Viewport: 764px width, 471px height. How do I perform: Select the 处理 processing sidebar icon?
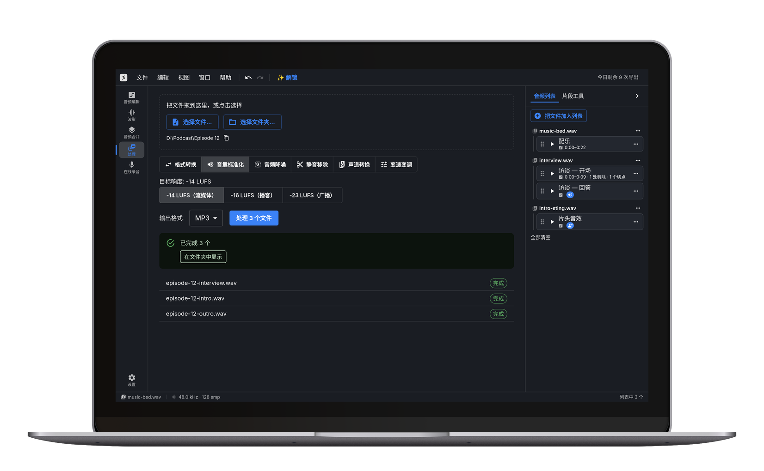131,150
